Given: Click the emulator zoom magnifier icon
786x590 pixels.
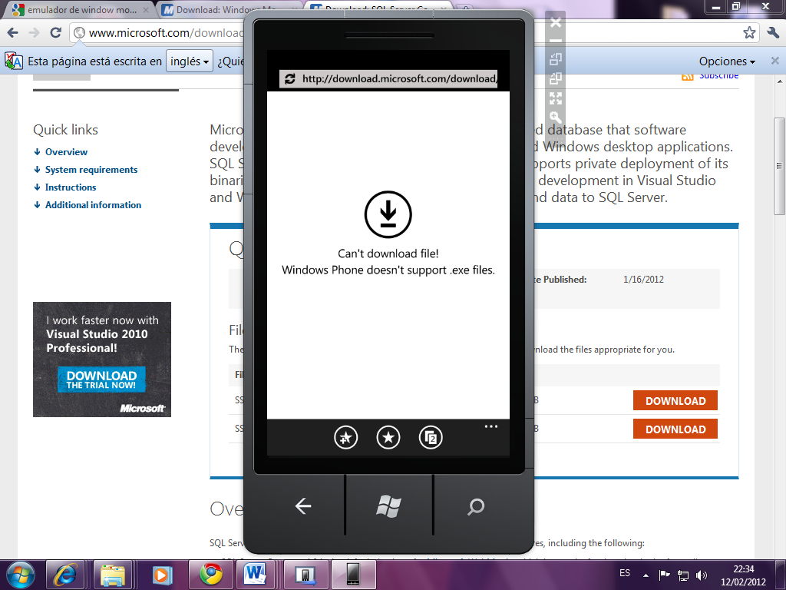Looking at the screenshot, I should coord(556,118).
